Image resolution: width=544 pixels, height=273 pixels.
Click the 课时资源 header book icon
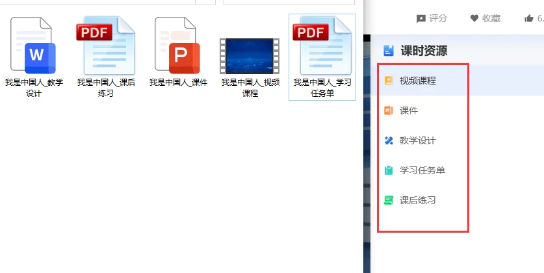tap(389, 51)
